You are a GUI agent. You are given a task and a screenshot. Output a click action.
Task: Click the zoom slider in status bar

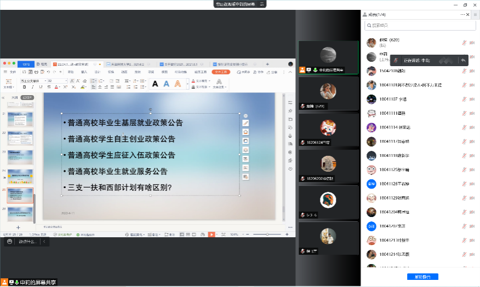[x=268, y=235]
